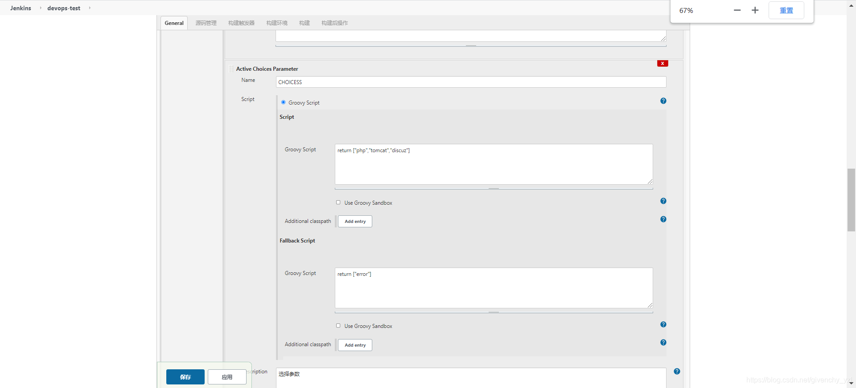Click the resize bar below fallback script box

point(494,312)
